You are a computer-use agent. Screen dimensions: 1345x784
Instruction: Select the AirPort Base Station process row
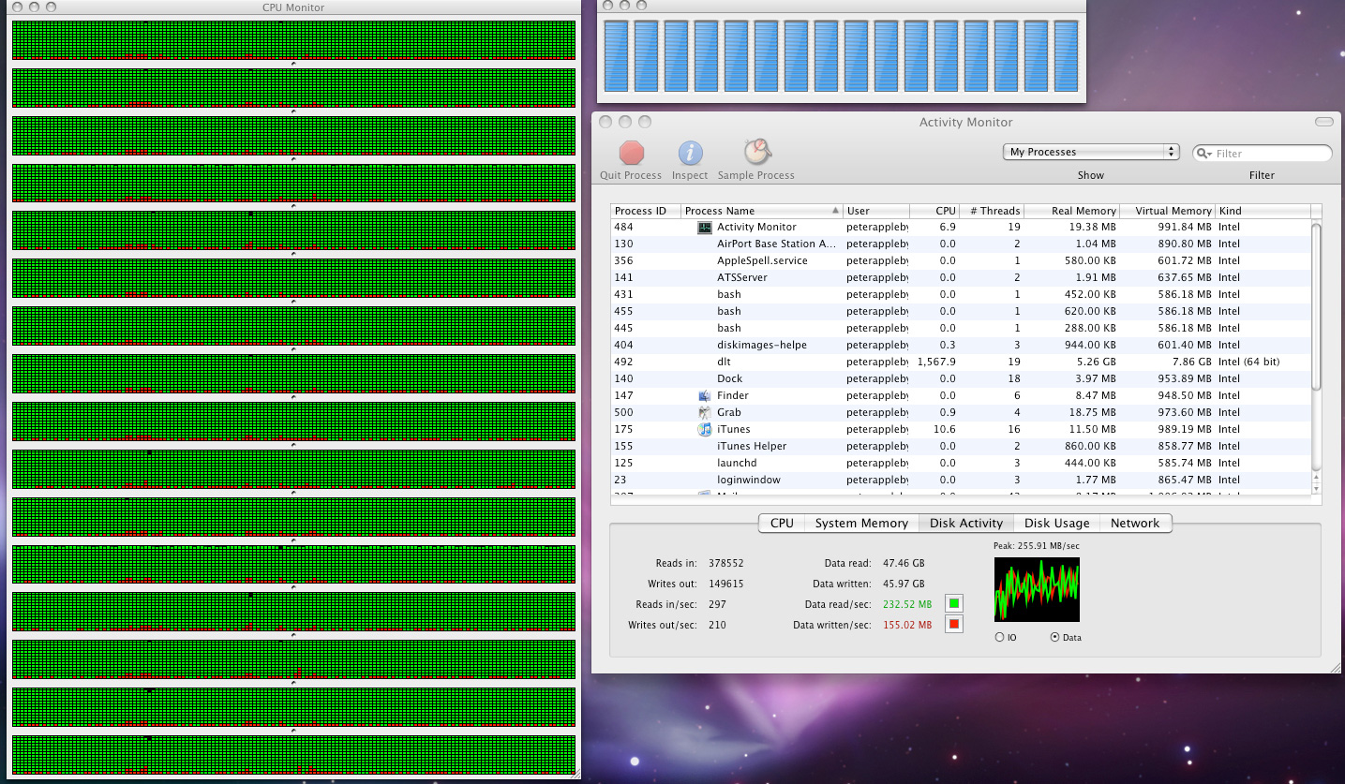click(960, 244)
